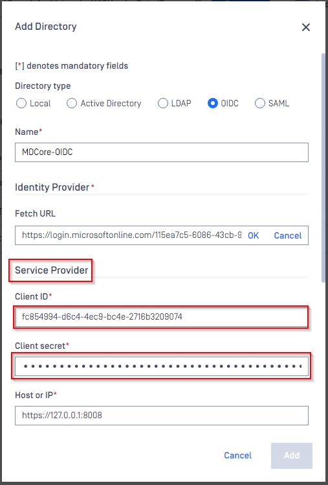Confirm the Fetch URL with OK

254,236
